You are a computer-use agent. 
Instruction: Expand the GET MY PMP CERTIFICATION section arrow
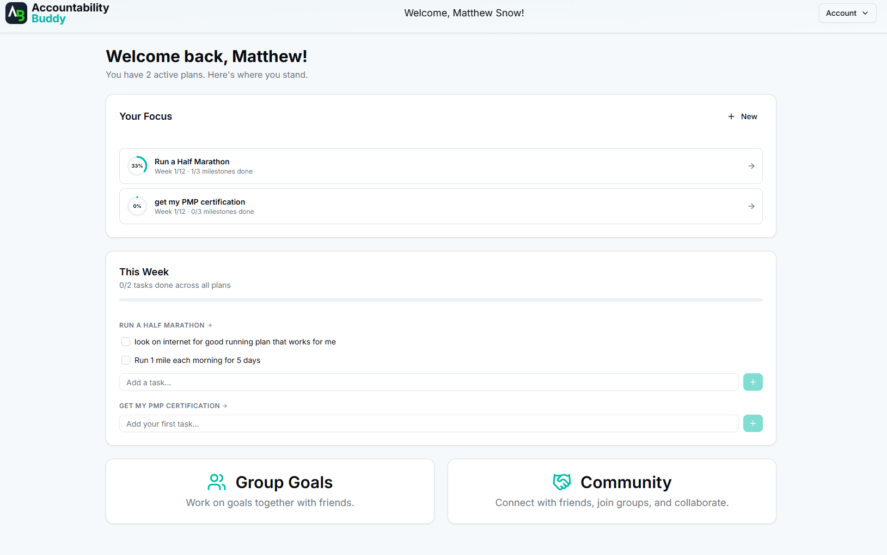(224, 405)
